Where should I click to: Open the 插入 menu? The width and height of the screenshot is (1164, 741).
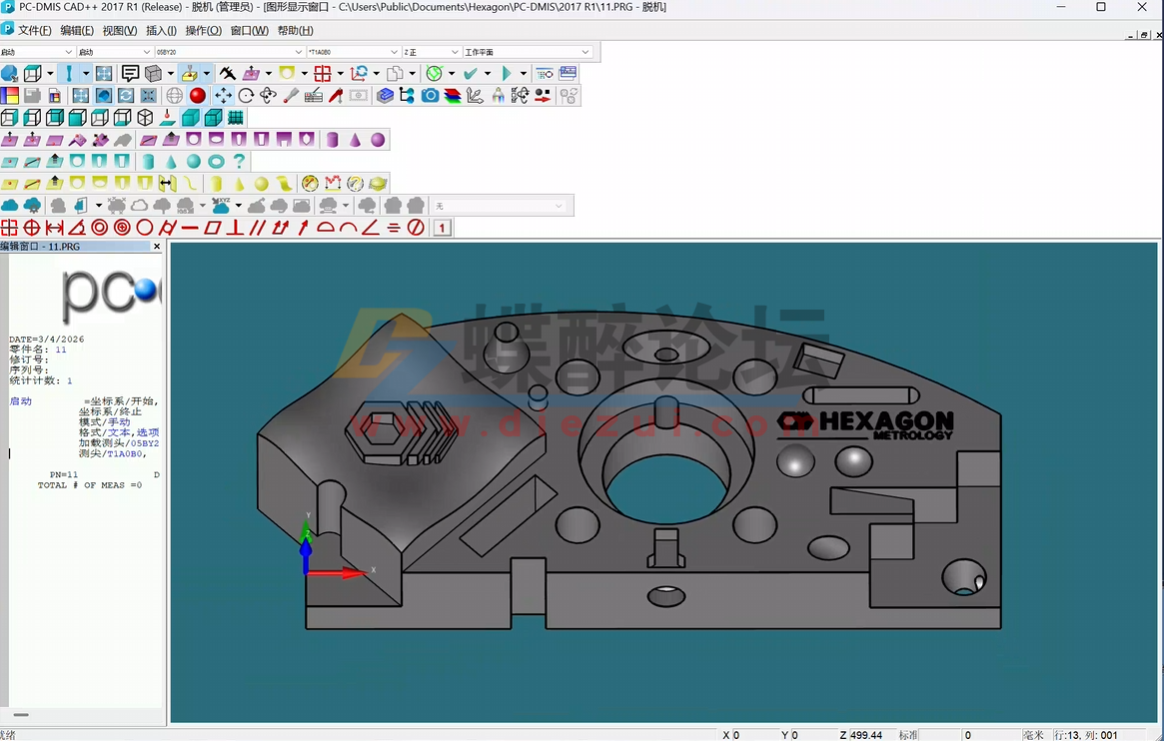click(x=163, y=30)
